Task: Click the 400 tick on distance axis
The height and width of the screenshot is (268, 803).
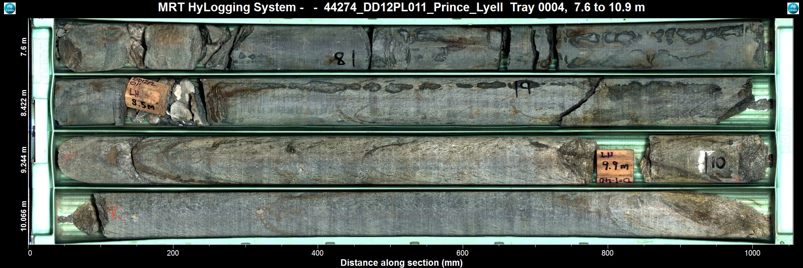Action: (x=318, y=253)
